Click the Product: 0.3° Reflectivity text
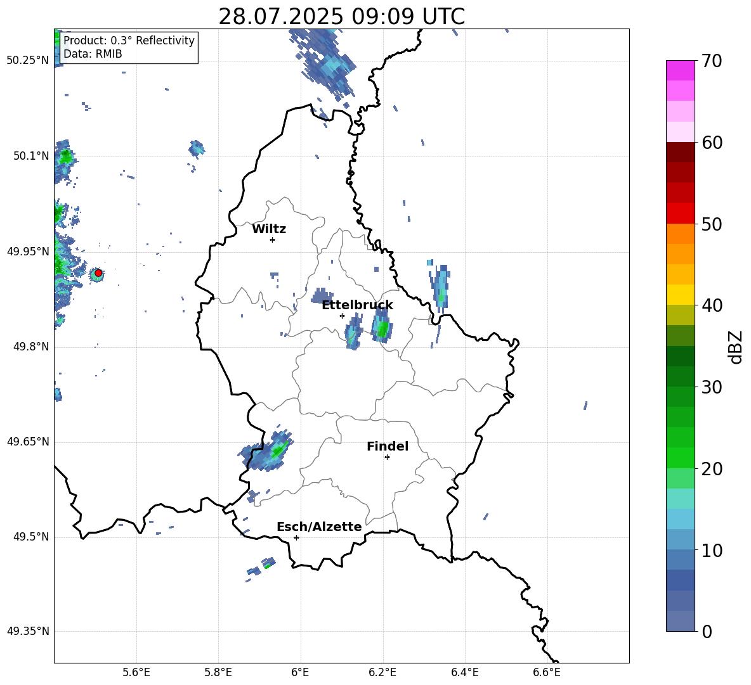 coord(129,40)
